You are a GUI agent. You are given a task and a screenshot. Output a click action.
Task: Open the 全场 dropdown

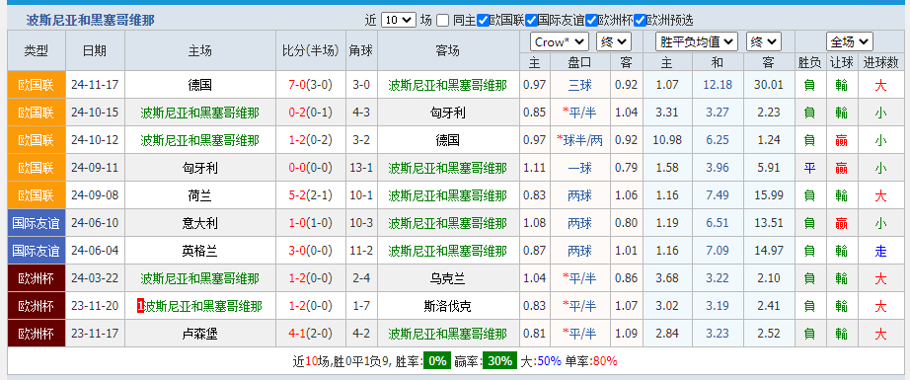click(850, 41)
